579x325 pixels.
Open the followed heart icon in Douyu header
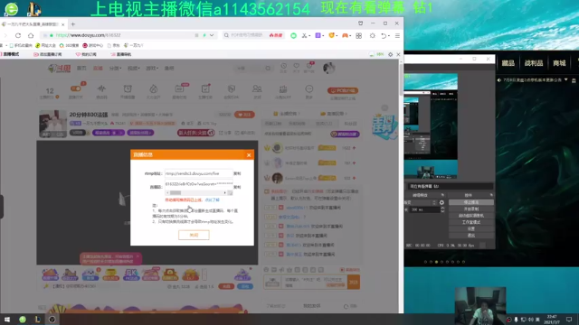296,66
